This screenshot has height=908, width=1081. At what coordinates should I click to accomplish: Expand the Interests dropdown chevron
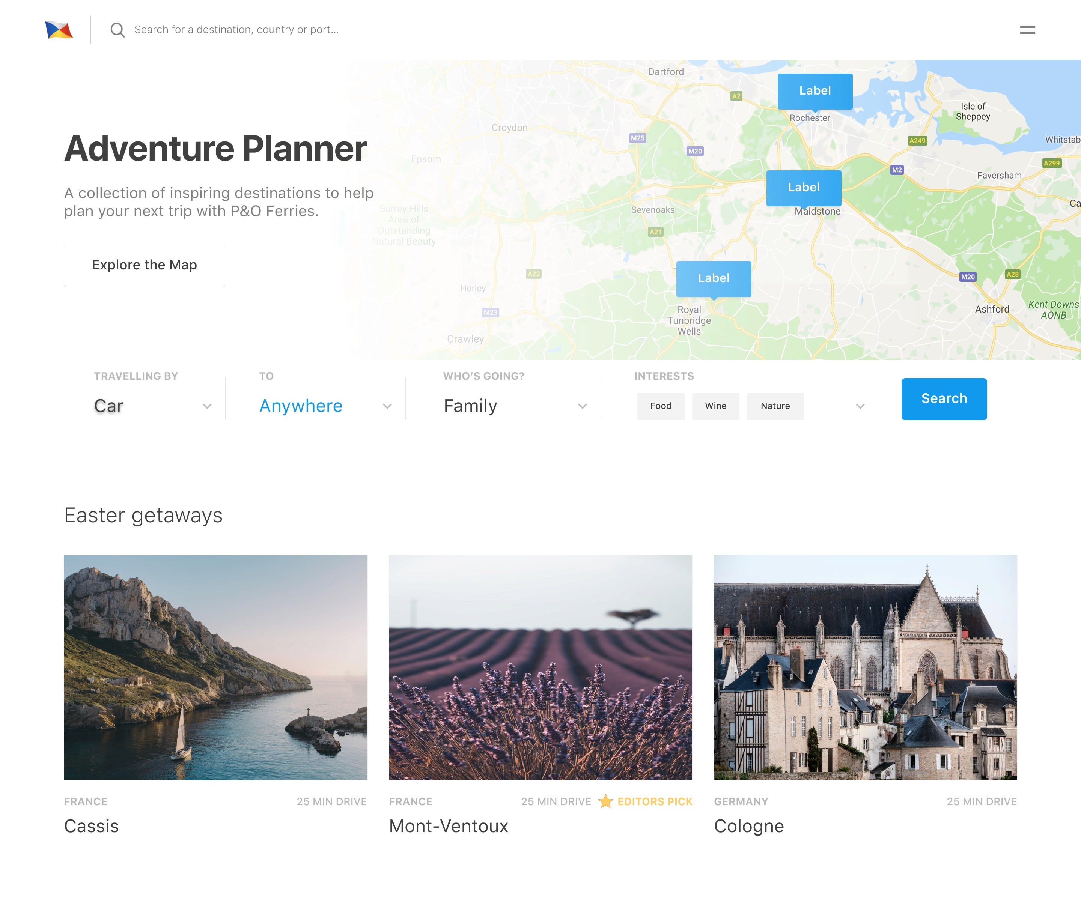pos(860,406)
